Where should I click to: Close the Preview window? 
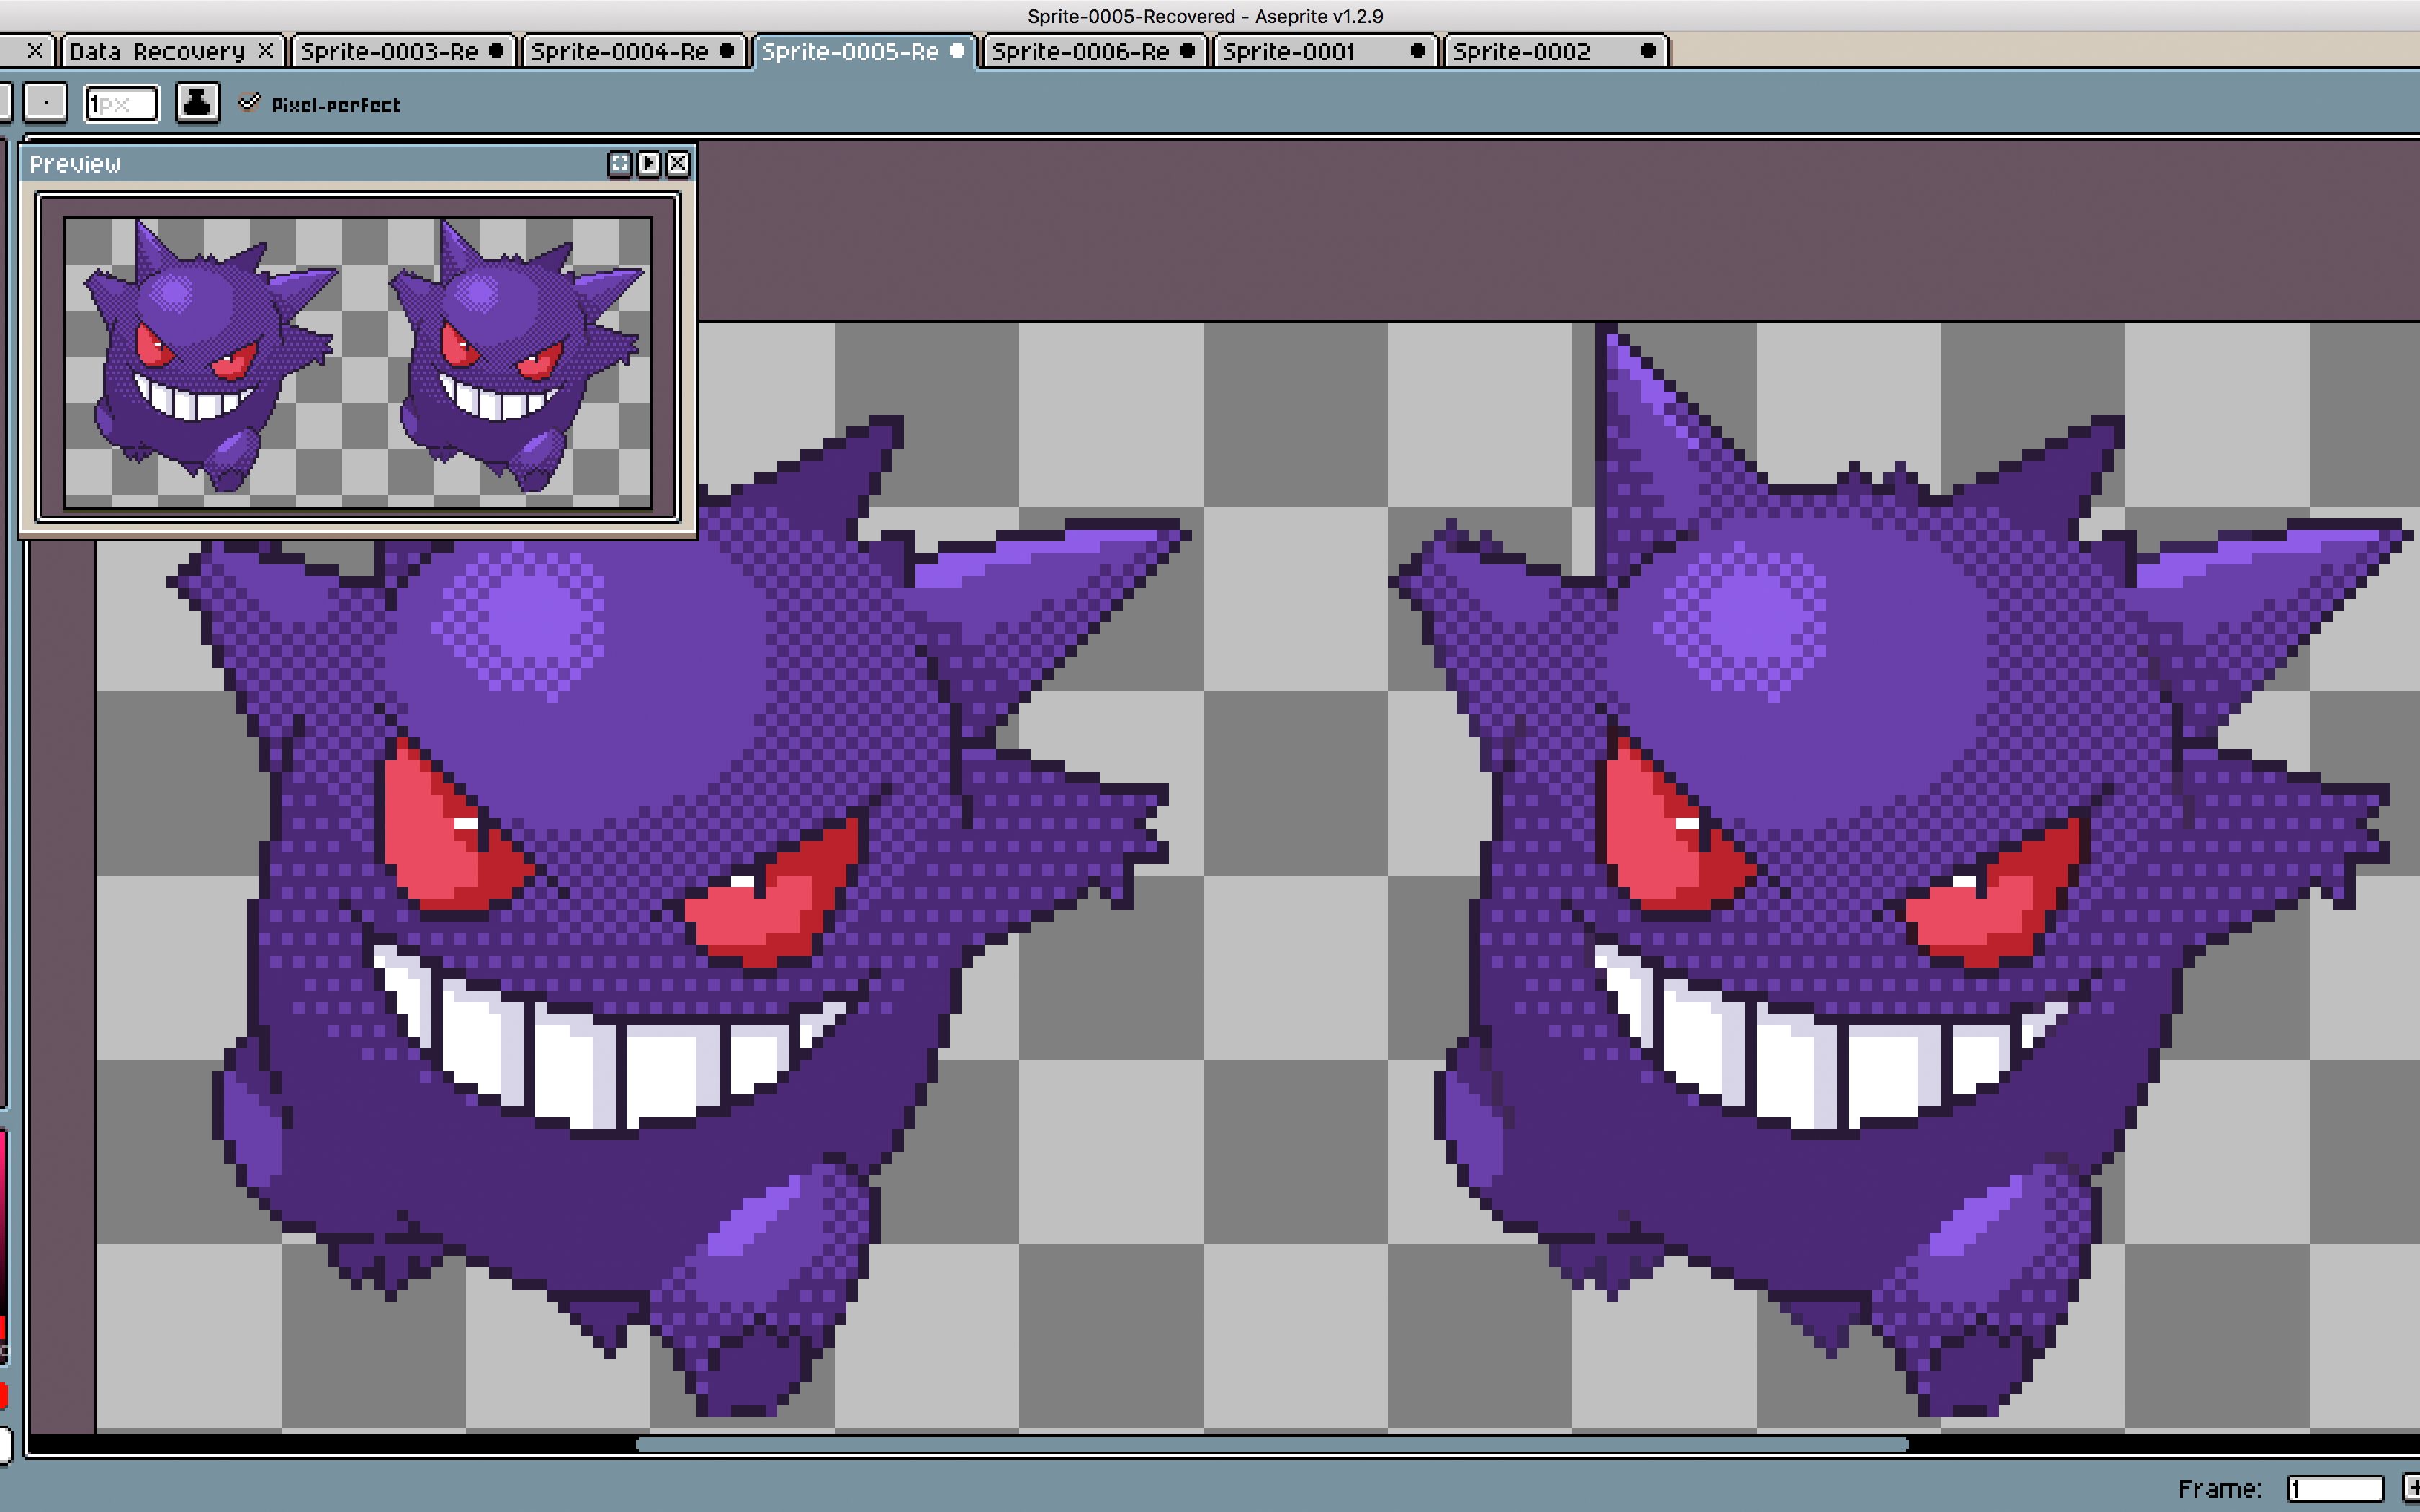point(678,163)
